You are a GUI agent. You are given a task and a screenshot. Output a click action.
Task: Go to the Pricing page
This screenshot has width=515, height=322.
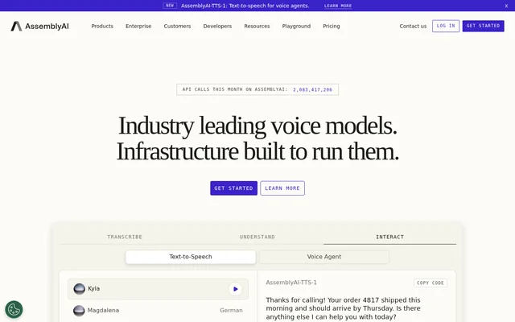pos(332,26)
